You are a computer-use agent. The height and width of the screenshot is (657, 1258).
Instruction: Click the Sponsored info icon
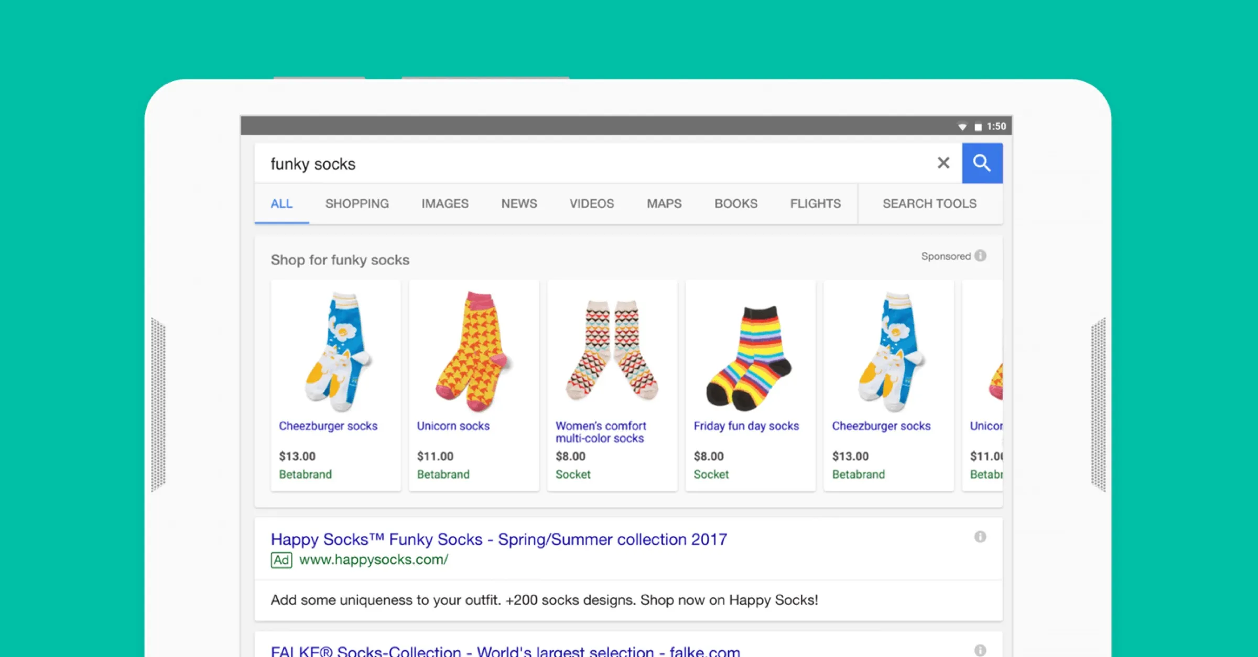pyautogui.click(x=981, y=256)
